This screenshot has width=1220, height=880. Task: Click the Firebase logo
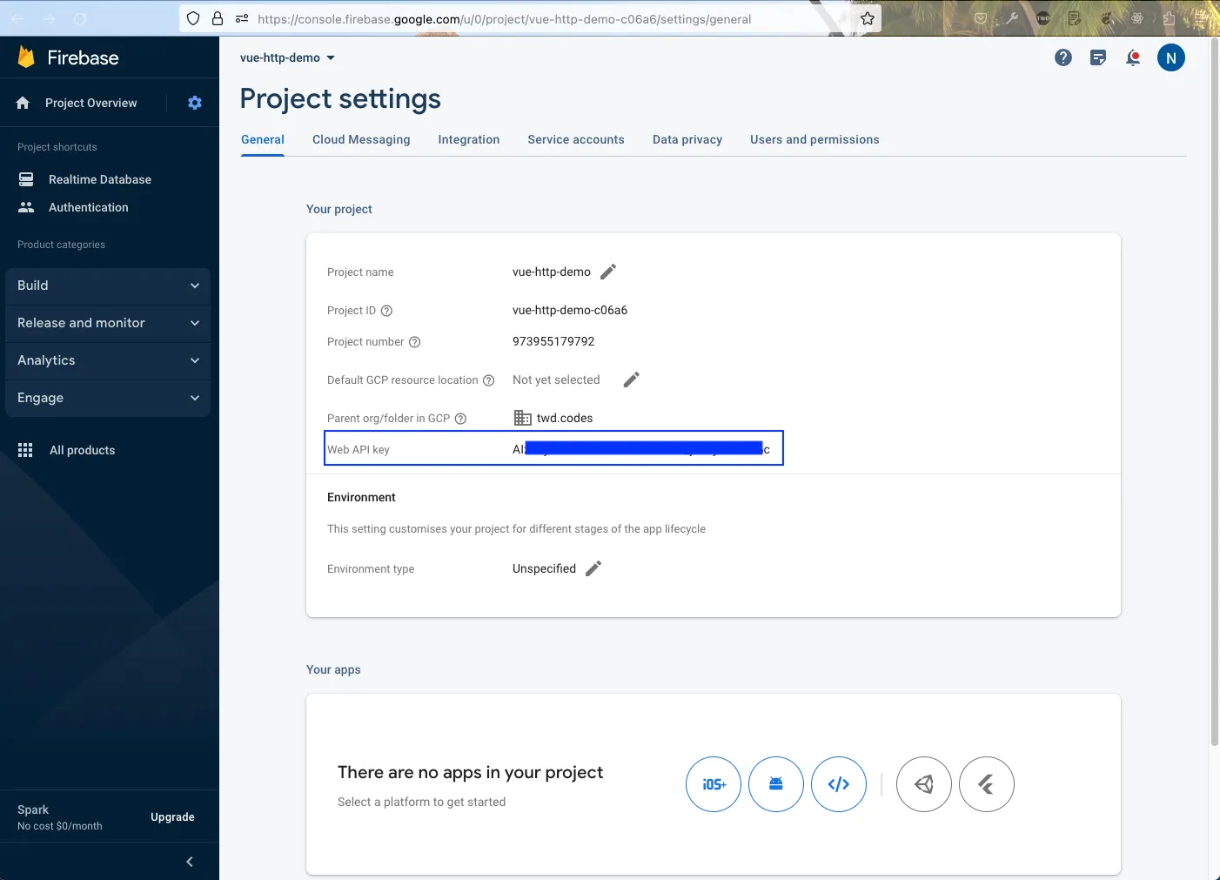[x=68, y=57]
